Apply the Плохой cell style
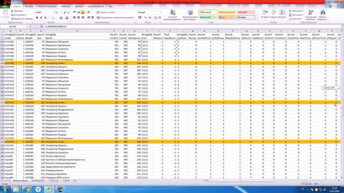 coord(246,12)
